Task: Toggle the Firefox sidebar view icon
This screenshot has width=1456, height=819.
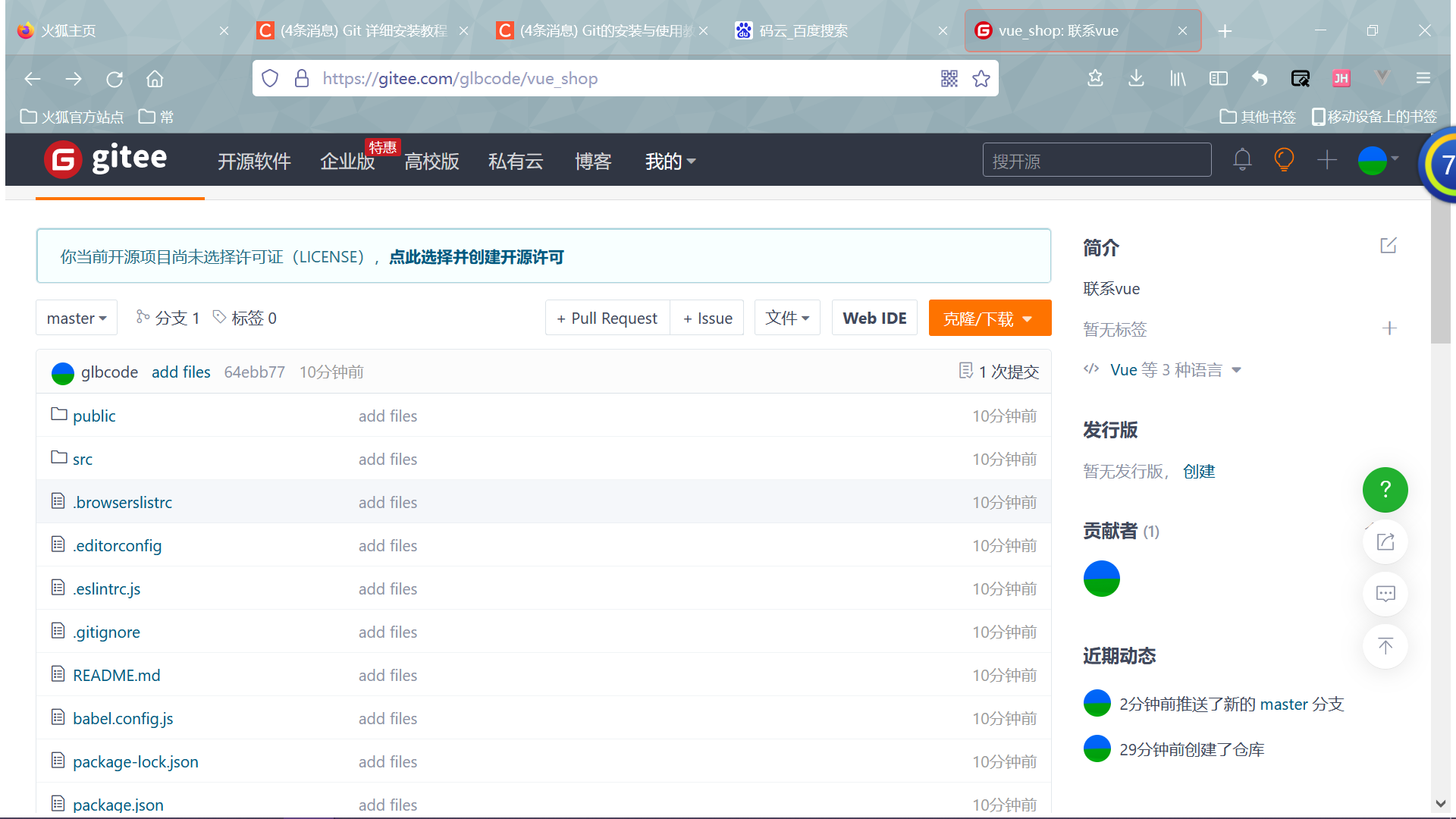Action: point(1218,79)
